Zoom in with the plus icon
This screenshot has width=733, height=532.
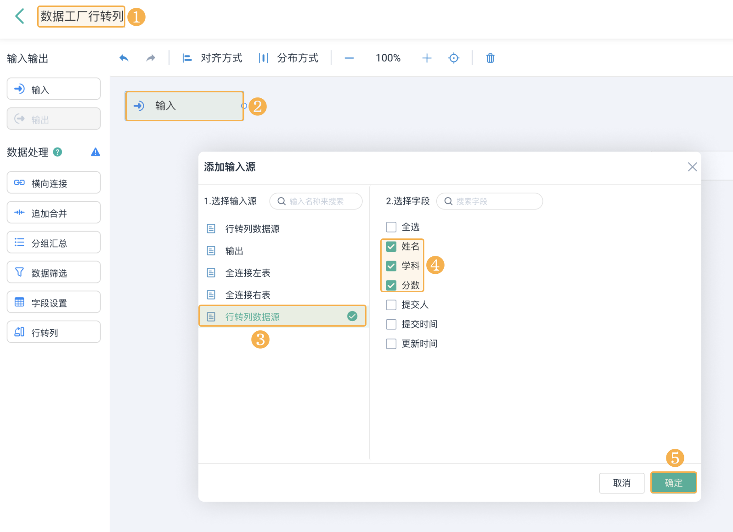click(427, 58)
